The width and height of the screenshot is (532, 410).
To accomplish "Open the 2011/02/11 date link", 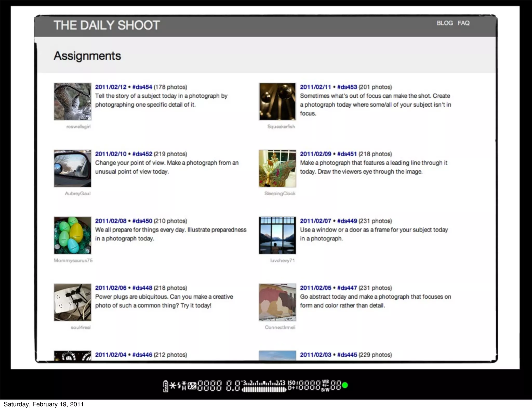I will pyautogui.click(x=315, y=87).
